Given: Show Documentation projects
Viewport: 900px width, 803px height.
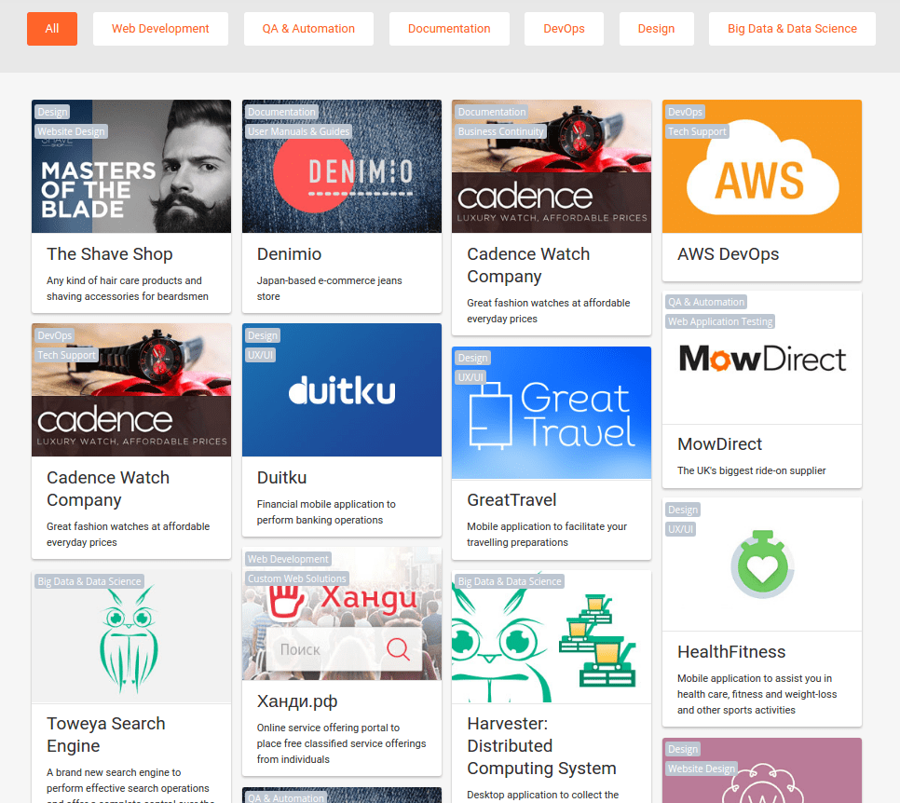Looking at the screenshot, I should [449, 29].
